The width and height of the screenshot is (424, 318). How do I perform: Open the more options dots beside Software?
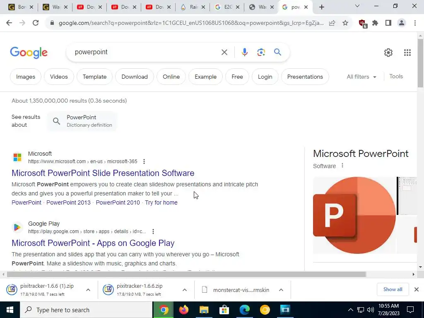coord(342,166)
